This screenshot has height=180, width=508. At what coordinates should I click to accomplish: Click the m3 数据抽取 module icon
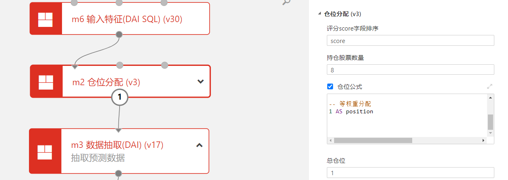click(45, 152)
